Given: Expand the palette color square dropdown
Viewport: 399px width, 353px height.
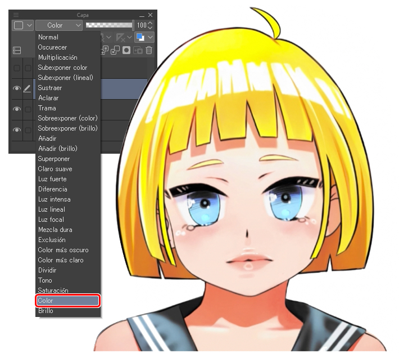Looking at the screenshot, I should [x=22, y=25].
